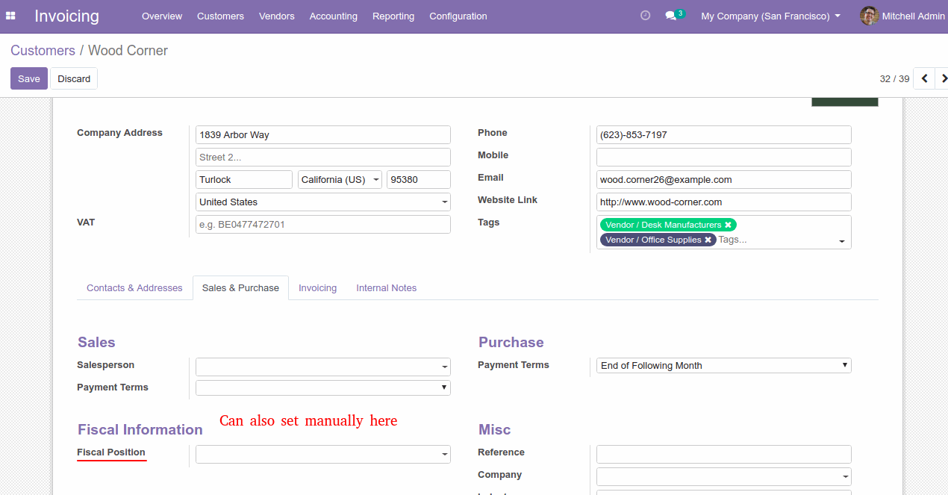Open the company switcher dropdown

click(770, 16)
